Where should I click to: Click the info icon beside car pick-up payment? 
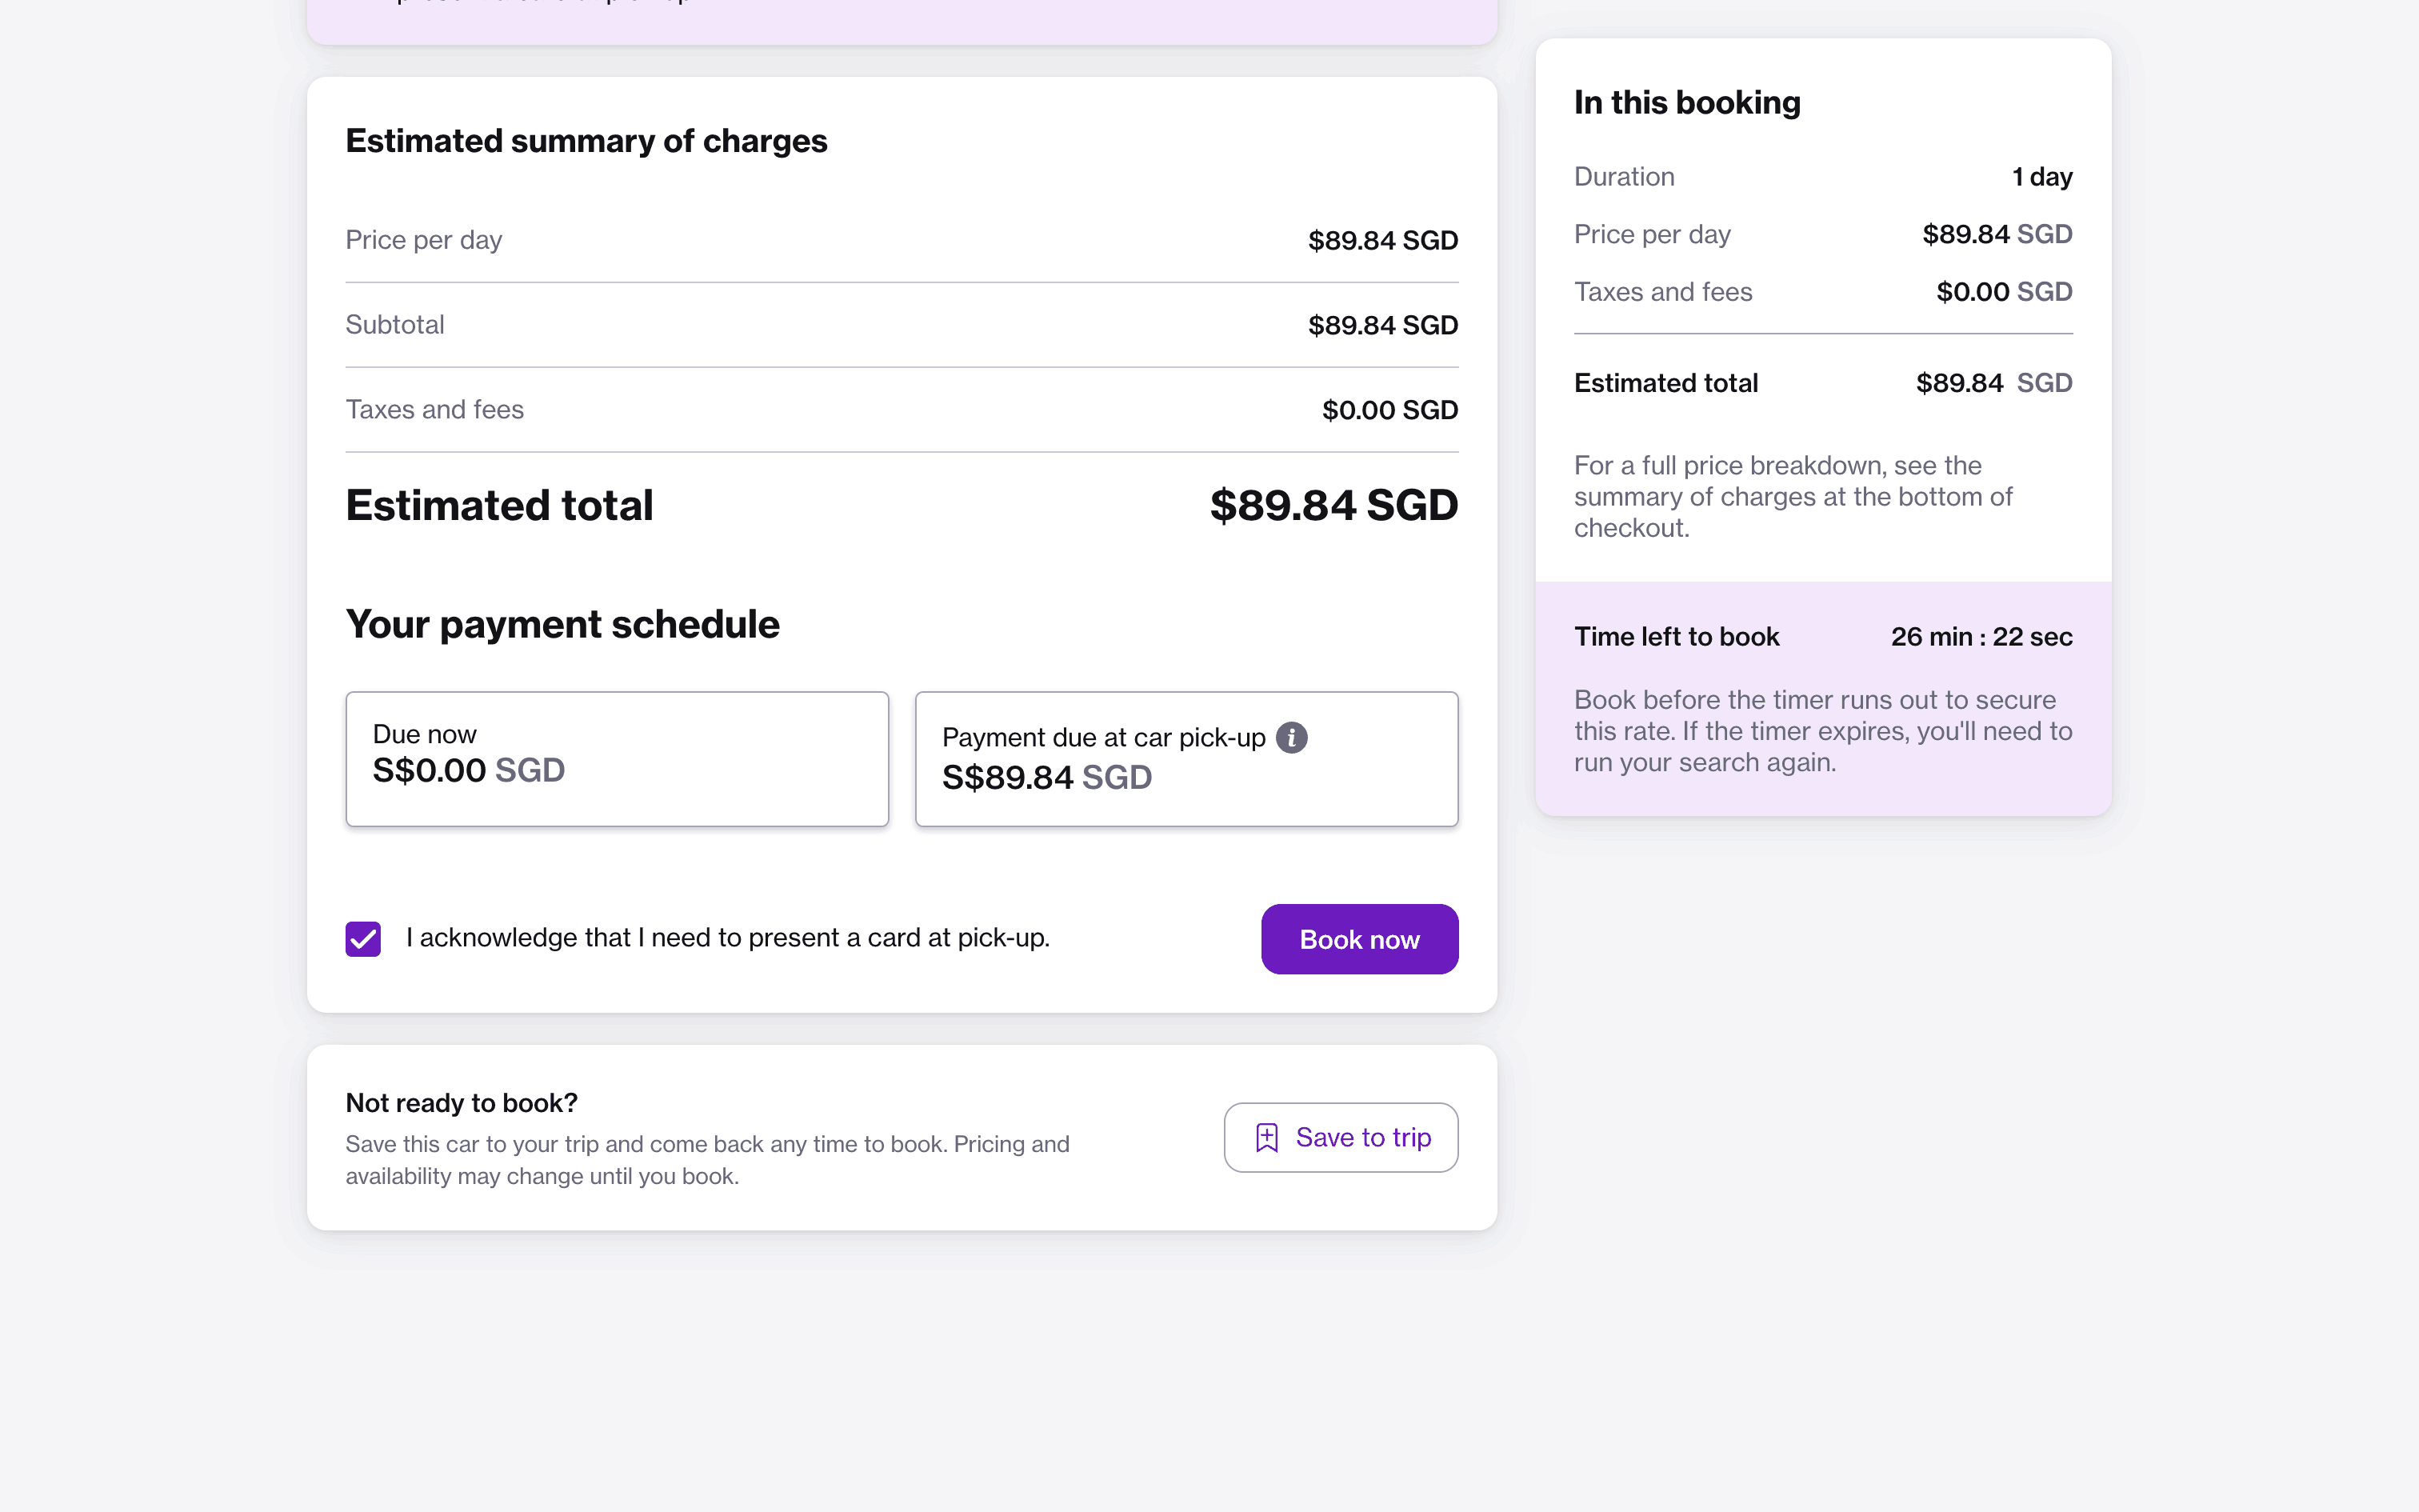pyautogui.click(x=1291, y=737)
